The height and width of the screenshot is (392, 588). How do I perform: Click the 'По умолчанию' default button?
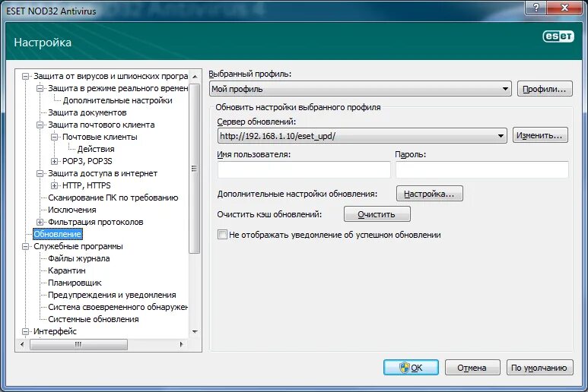[539, 368]
